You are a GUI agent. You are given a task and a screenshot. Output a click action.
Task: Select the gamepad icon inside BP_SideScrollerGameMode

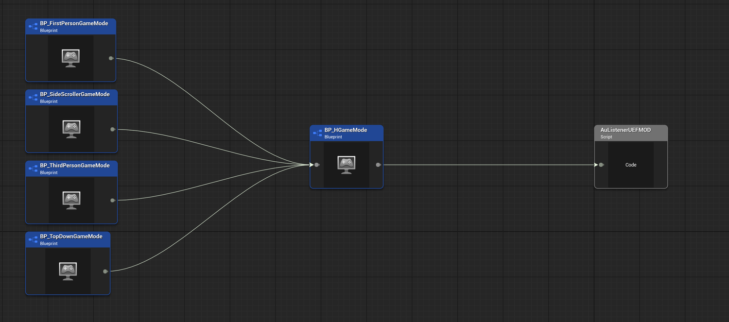tap(71, 128)
